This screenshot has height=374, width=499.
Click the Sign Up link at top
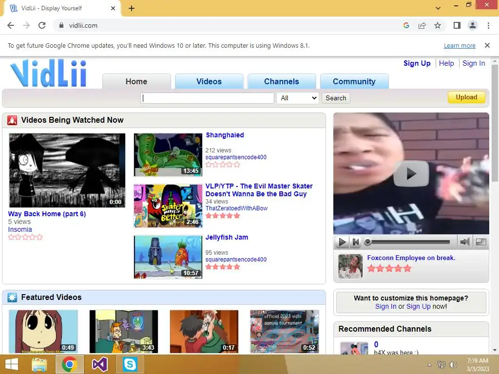(x=417, y=63)
